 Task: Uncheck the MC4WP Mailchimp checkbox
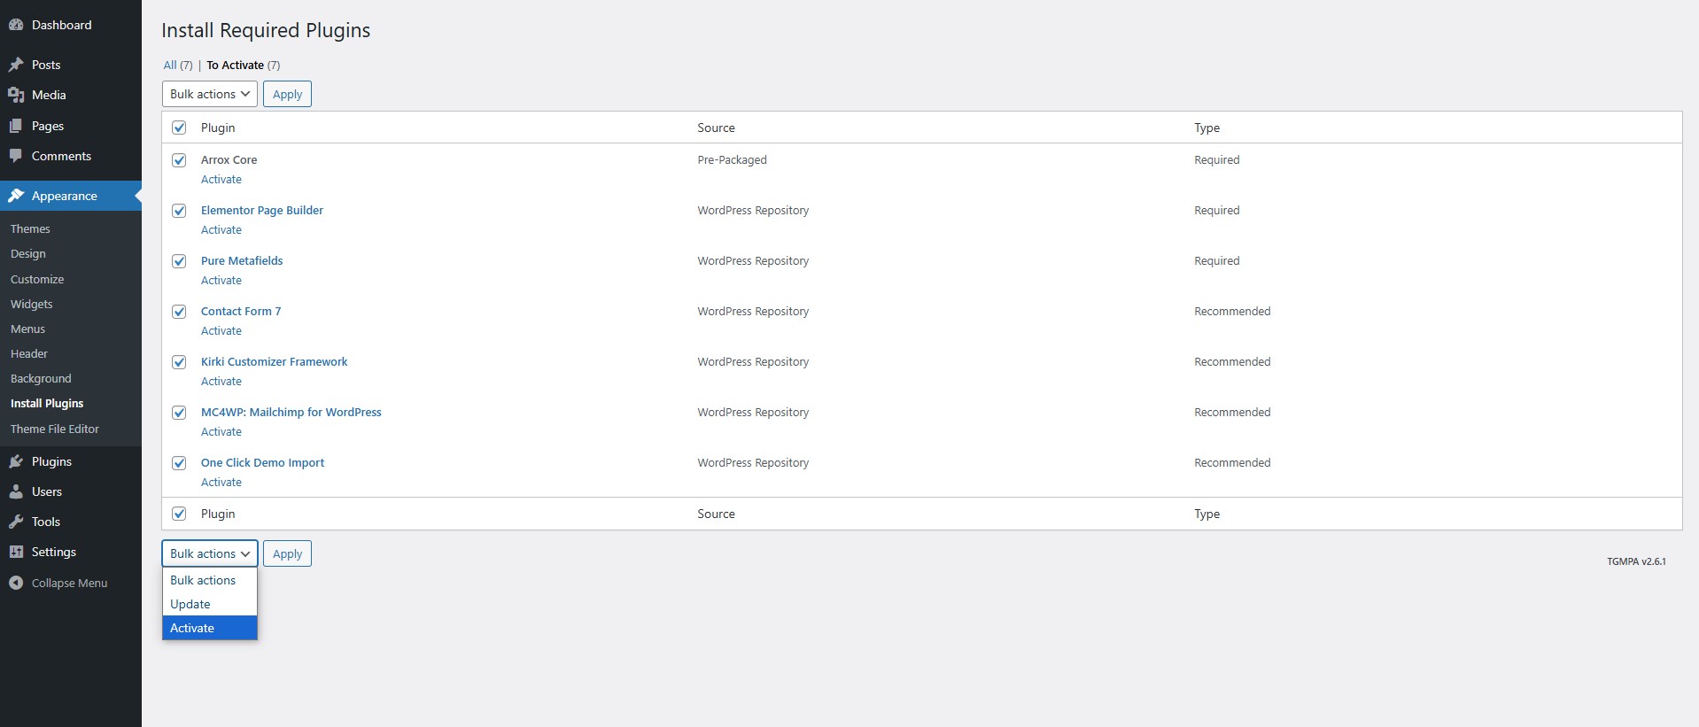pyautogui.click(x=179, y=413)
